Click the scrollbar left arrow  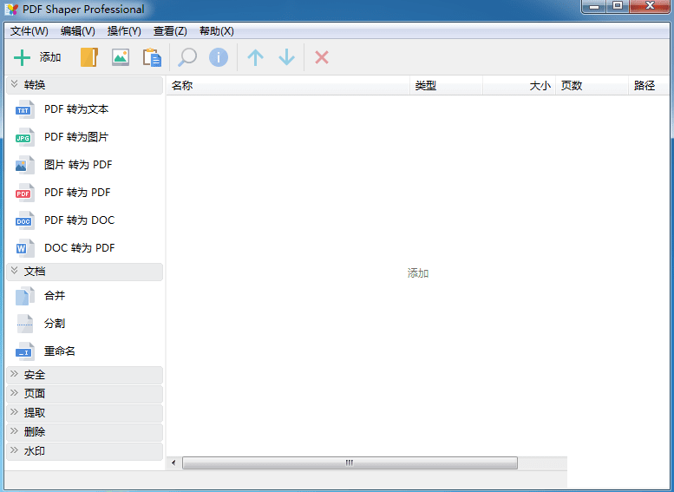click(x=173, y=462)
